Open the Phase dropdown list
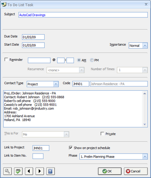Screen dimensions: 151x178 tap(145, 157)
